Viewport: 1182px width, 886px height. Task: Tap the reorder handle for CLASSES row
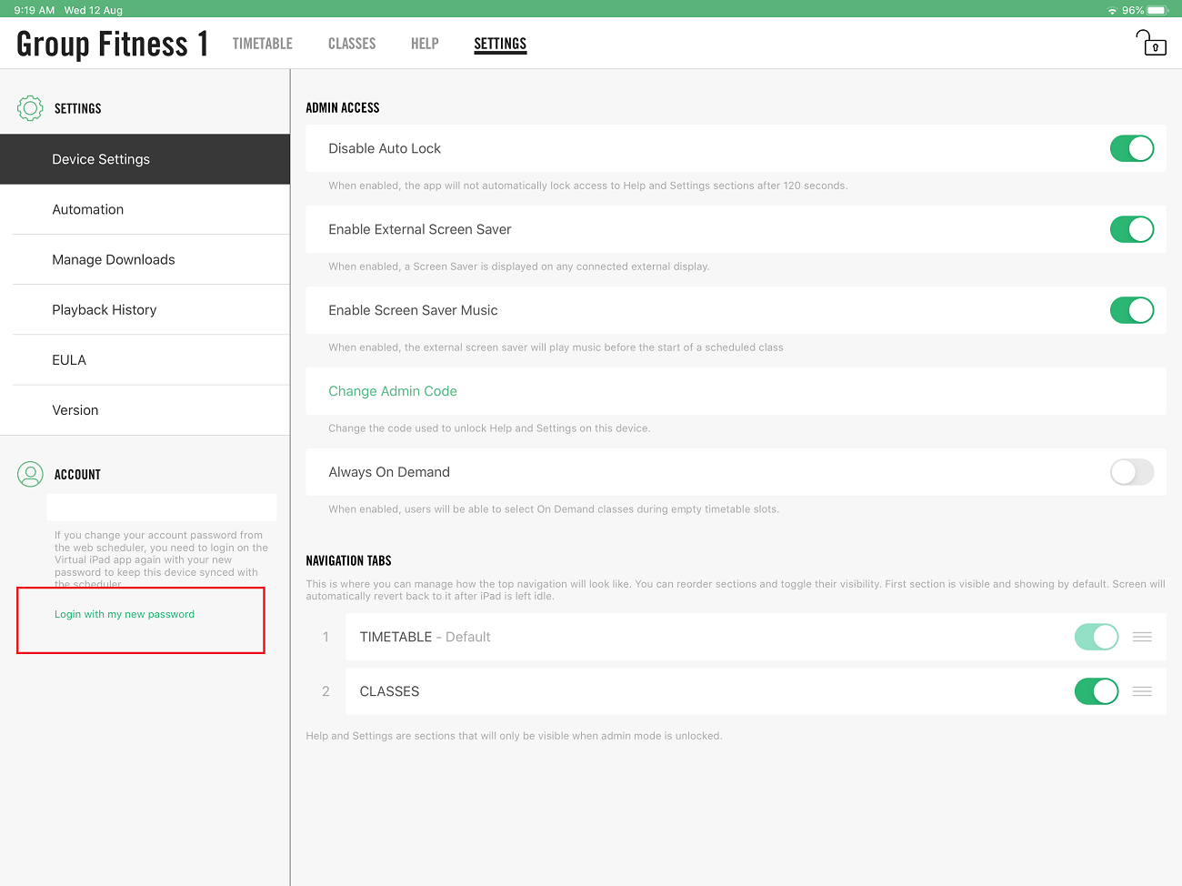tap(1142, 691)
